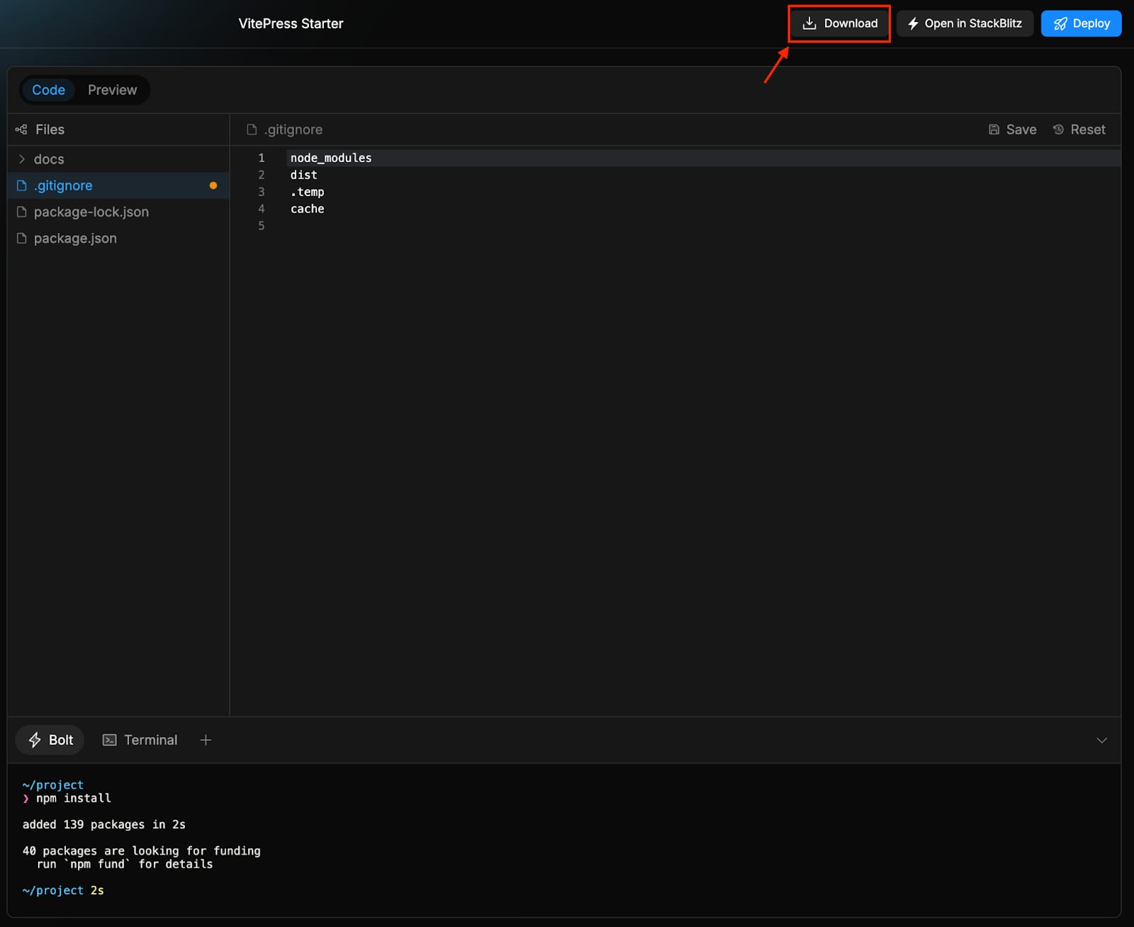Click the orange unsaved-changes dot

click(213, 186)
